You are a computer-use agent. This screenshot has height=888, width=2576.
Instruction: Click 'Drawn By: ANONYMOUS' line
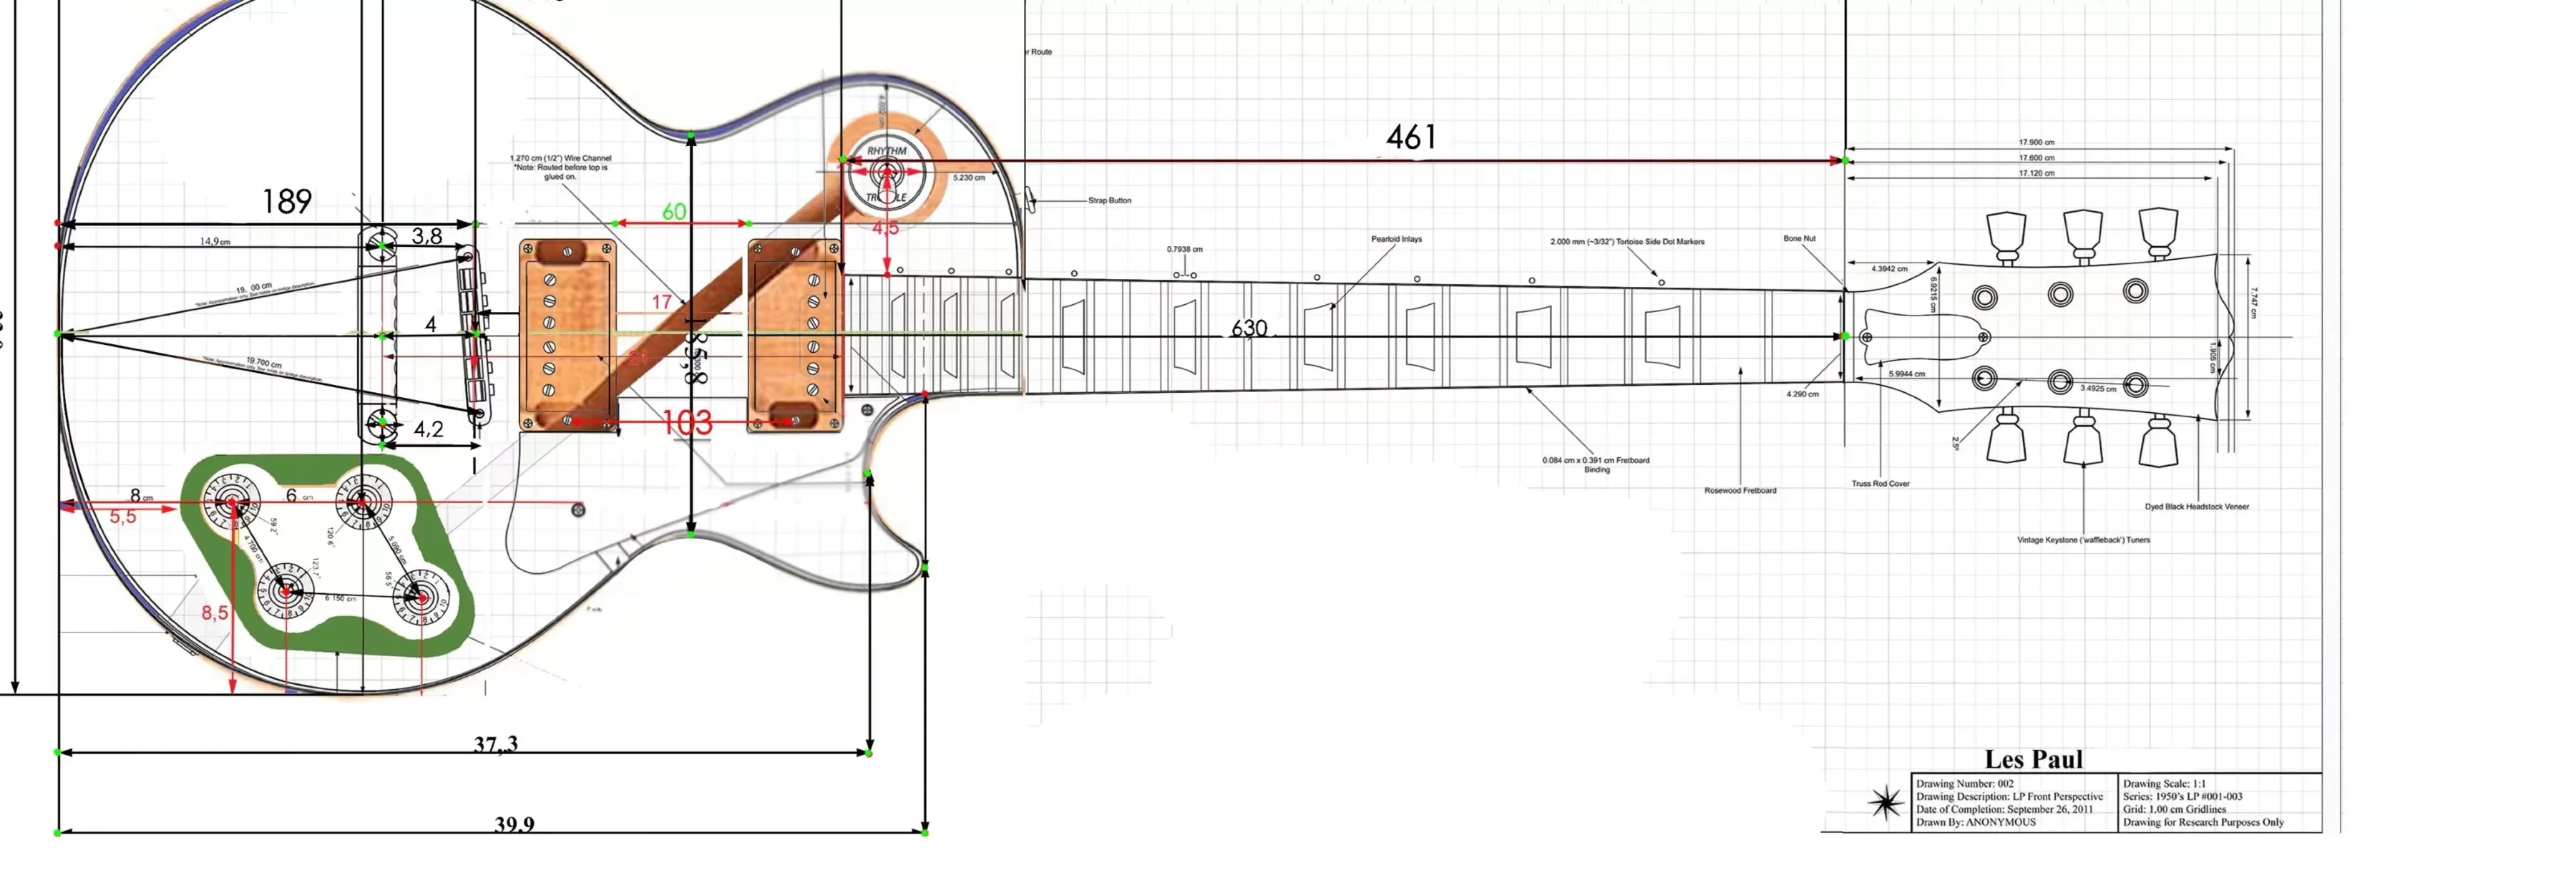coord(1975,822)
